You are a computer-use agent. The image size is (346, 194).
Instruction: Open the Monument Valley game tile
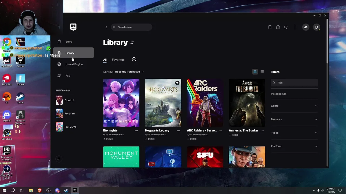(121, 157)
